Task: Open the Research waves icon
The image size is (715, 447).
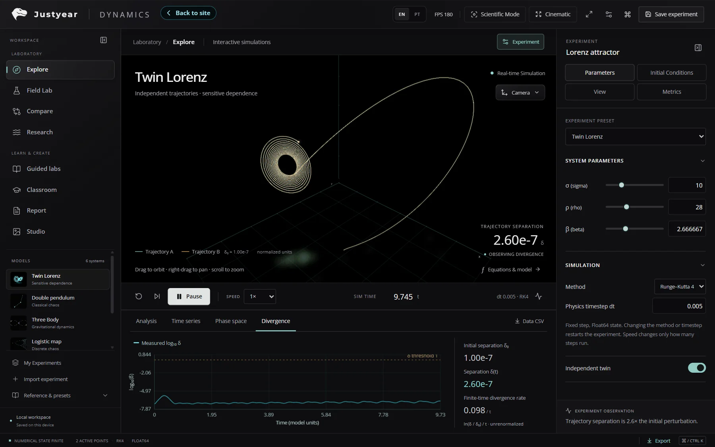Action: 17,132
